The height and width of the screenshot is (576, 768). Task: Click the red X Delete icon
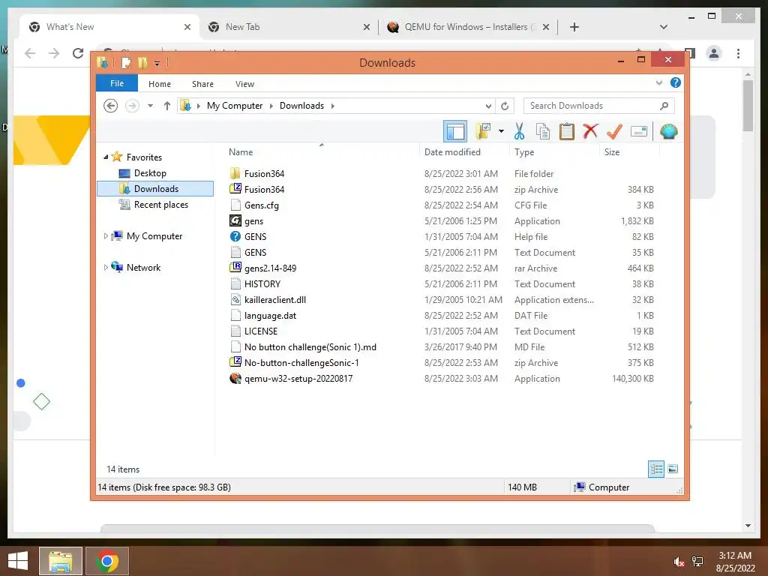pyautogui.click(x=590, y=131)
